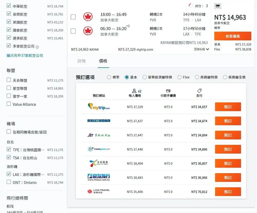Enable the Value Alliance filter
Viewport: 257px width, 213px height.
(9, 104)
